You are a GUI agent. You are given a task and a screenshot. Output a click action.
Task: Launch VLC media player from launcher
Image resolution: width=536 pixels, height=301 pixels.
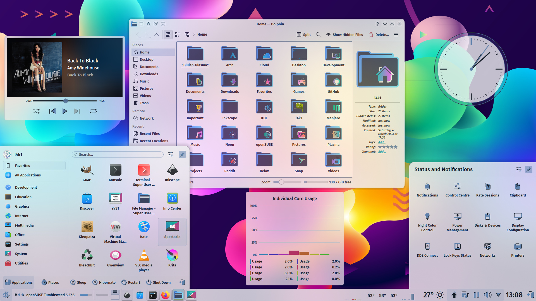144,261
